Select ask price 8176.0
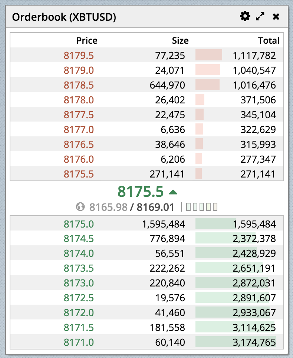Viewport: 293px width, 358px height. (79, 159)
